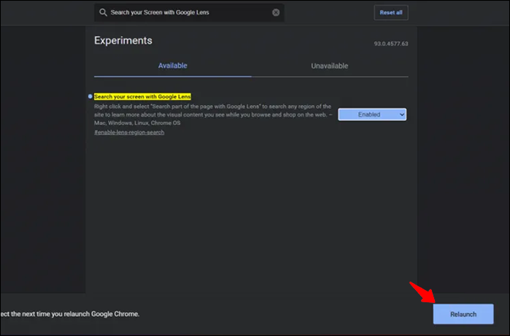Open the Enabled dropdown for Google Lens
The width and height of the screenshot is (510, 336).
372,114
